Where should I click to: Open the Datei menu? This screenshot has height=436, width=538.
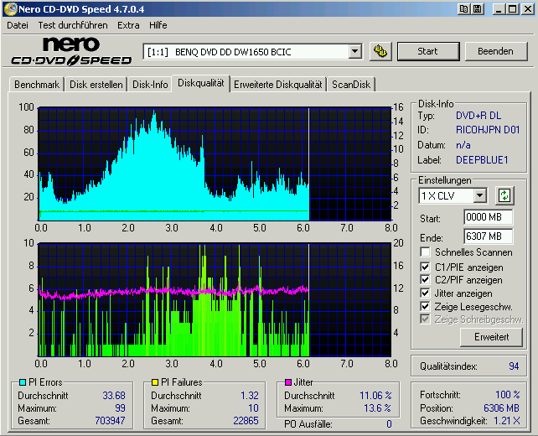(x=17, y=25)
